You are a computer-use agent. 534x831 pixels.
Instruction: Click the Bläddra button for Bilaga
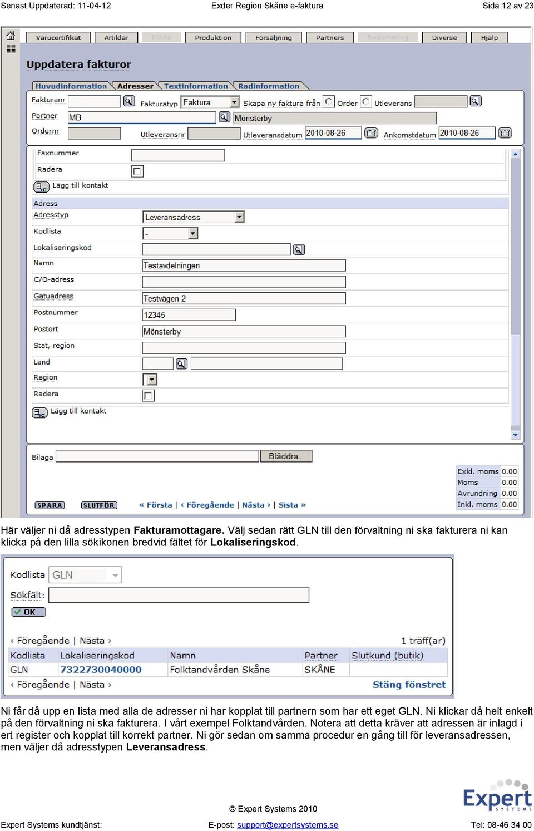pos(286,456)
